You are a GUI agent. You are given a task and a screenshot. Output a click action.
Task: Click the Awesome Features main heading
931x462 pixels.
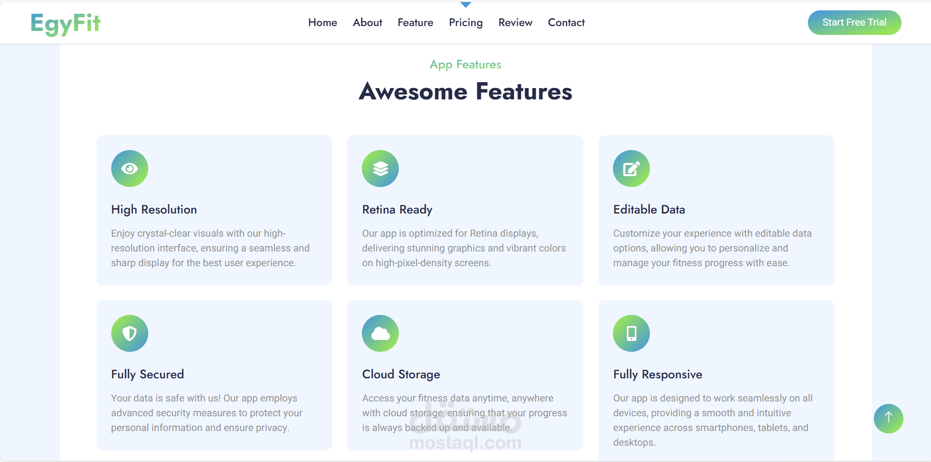(465, 92)
